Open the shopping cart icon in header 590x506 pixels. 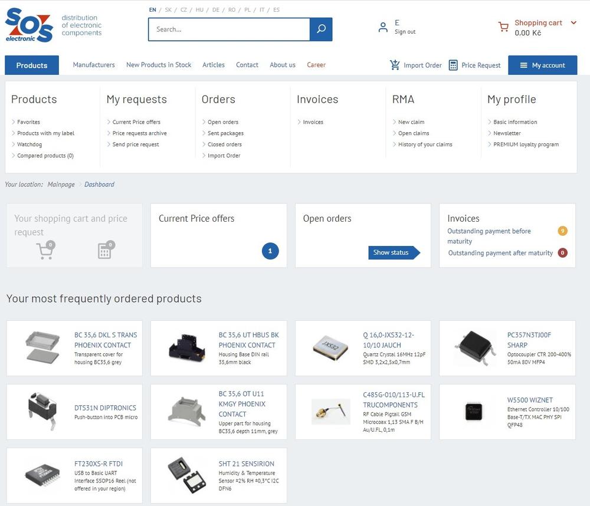(503, 27)
